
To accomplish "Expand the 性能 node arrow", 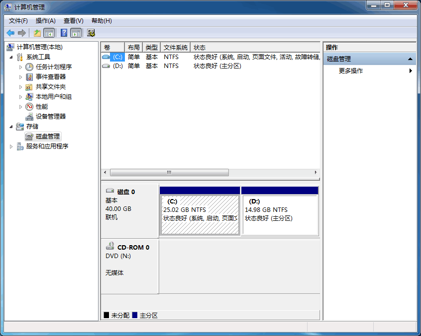I will (20, 107).
